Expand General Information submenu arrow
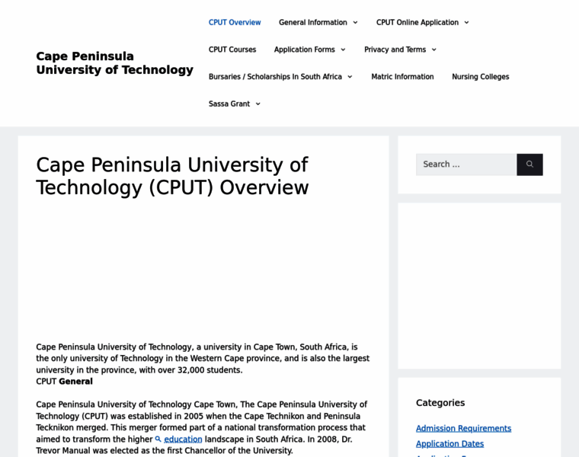The image size is (579, 457). tap(355, 23)
